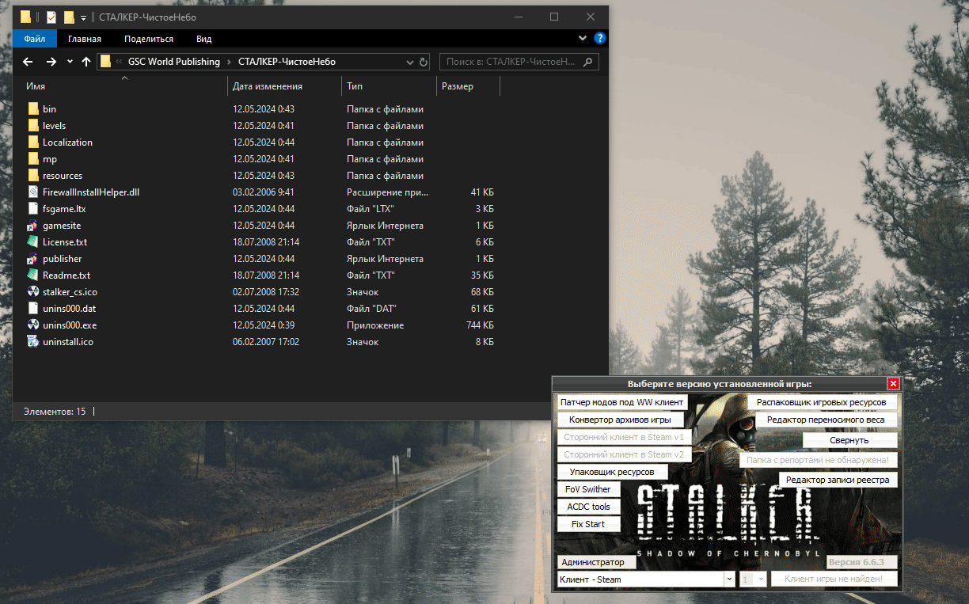This screenshot has width=969, height=604.
Task: Click the Fix Start button
Action: tap(588, 524)
